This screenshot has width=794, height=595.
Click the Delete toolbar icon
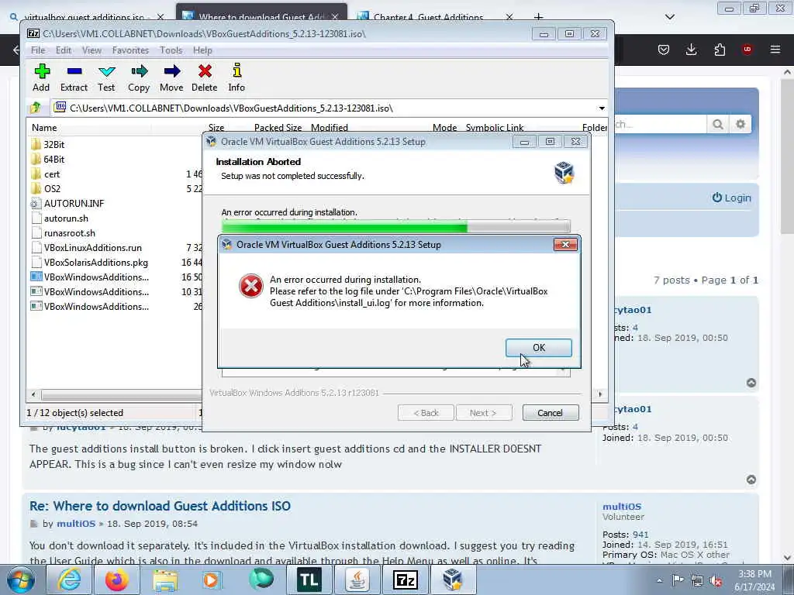click(205, 77)
